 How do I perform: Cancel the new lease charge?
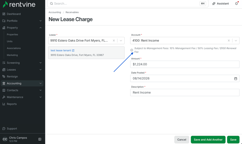[x=182, y=140]
